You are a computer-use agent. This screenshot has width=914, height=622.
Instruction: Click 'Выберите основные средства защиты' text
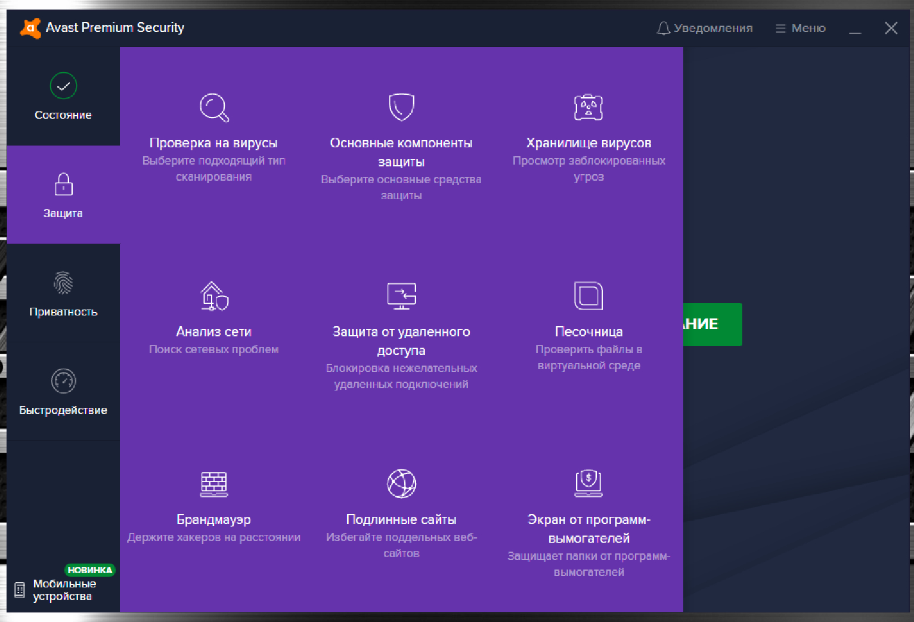coord(401,187)
